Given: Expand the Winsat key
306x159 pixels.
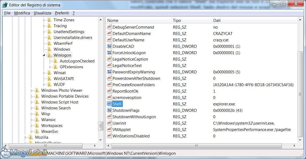Looking at the screenshot, I should click(44, 73).
